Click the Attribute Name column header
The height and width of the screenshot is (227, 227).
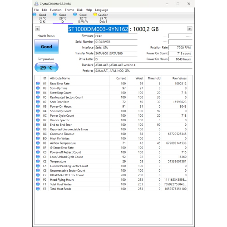pos(79,78)
